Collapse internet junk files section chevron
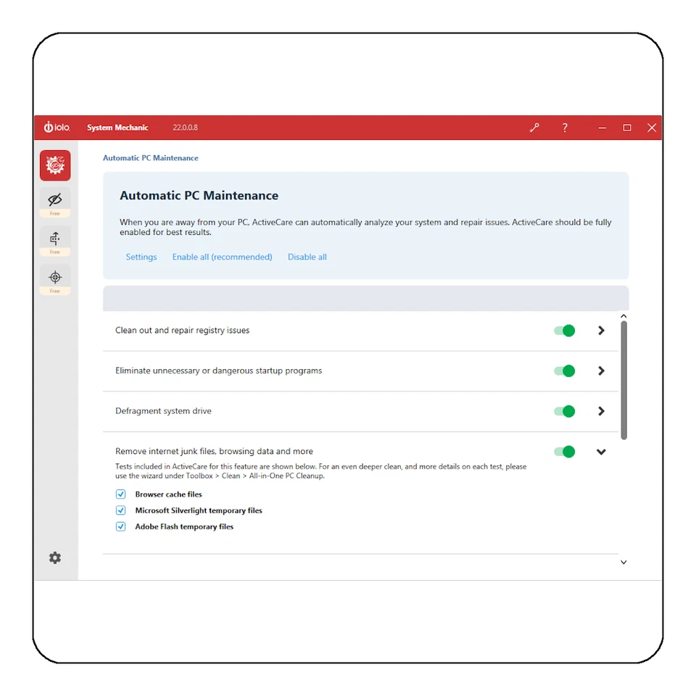This screenshot has width=696, height=696. (x=601, y=452)
